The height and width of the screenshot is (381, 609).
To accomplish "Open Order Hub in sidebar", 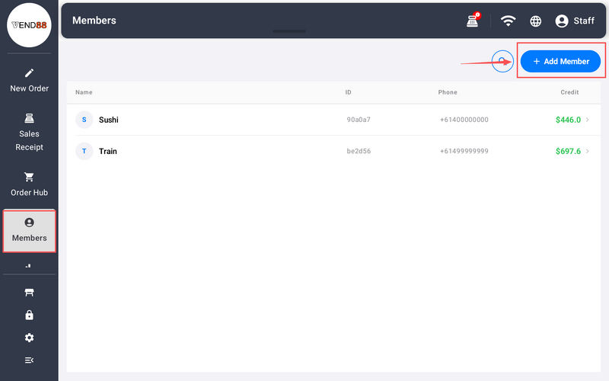I will pyautogui.click(x=29, y=184).
